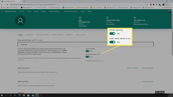Open the Rewards menu item
The width and height of the screenshot is (173, 97).
44,11
